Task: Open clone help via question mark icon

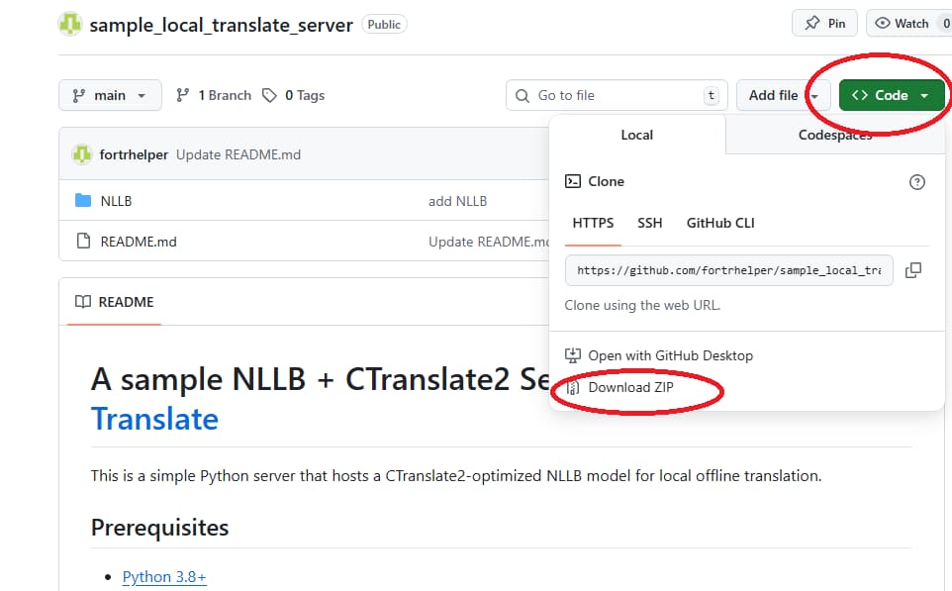Action: (916, 182)
